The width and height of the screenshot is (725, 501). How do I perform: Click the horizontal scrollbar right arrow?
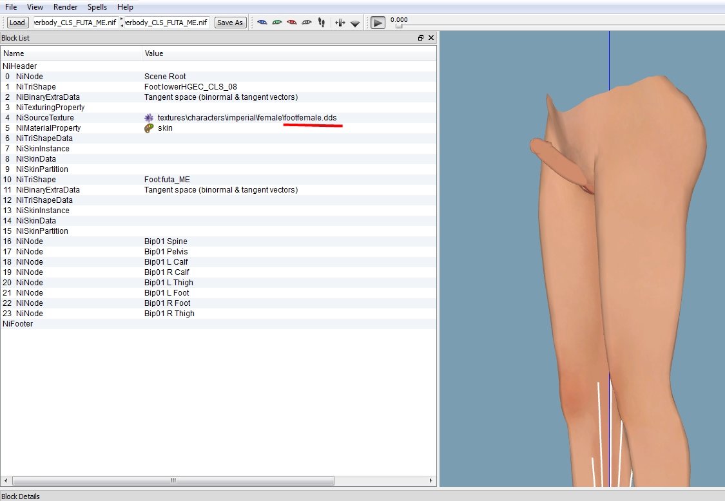click(x=431, y=480)
